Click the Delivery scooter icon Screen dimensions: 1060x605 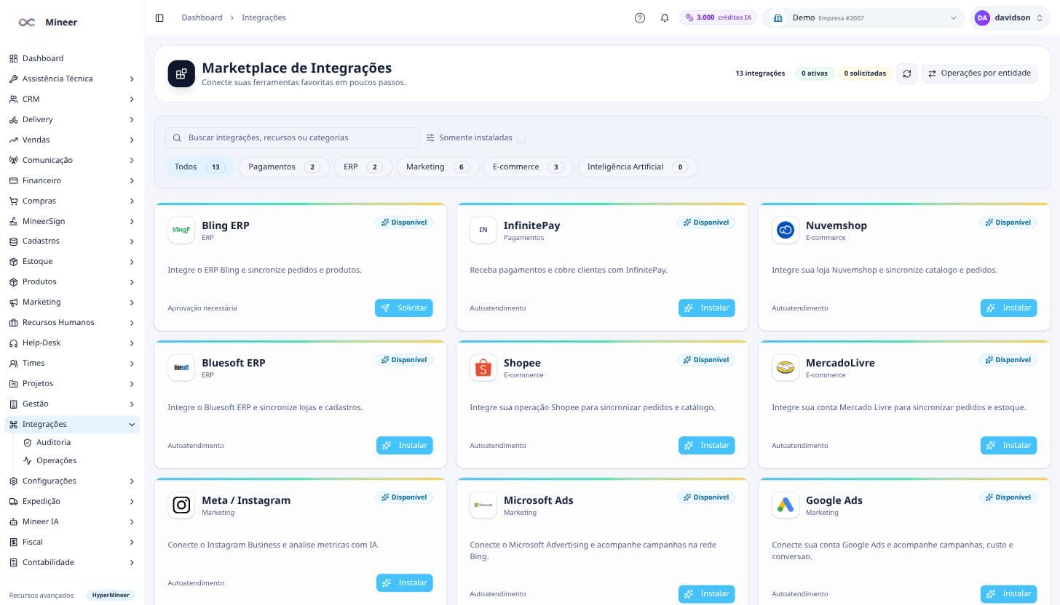point(13,119)
